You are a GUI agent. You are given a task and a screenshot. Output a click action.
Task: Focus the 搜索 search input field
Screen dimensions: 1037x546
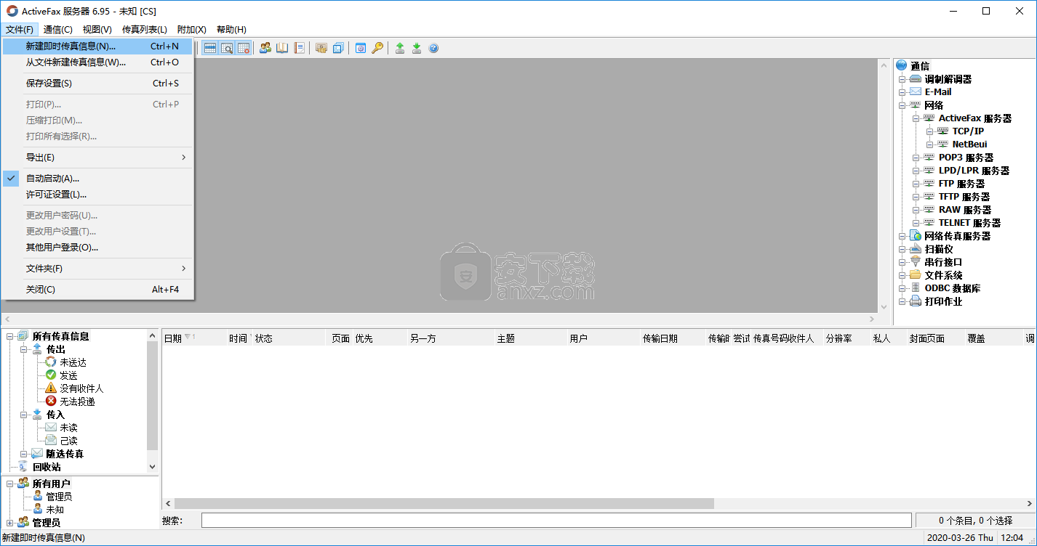[556, 521]
